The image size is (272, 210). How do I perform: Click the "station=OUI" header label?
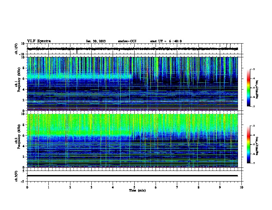coord(127,41)
